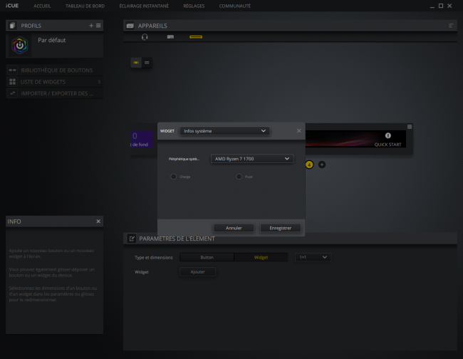Click the plus icon to add profile

91,25
